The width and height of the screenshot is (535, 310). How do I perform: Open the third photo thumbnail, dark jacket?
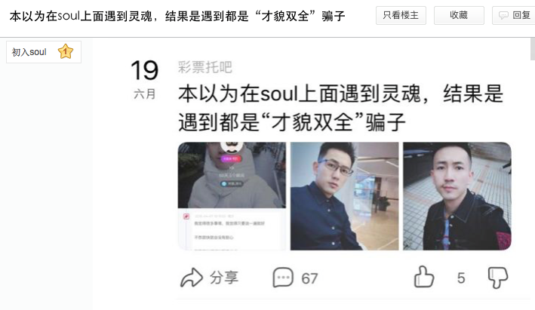pyautogui.click(x=457, y=196)
